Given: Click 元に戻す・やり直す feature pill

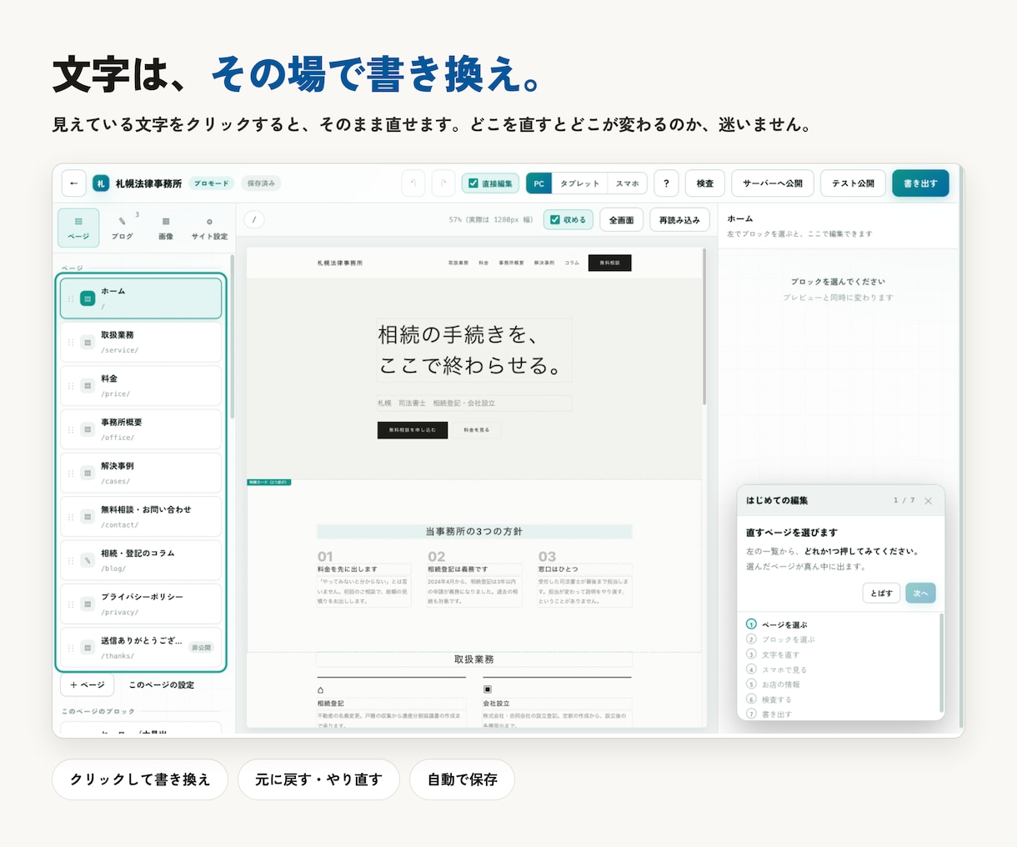Looking at the screenshot, I should [x=318, y=779].
